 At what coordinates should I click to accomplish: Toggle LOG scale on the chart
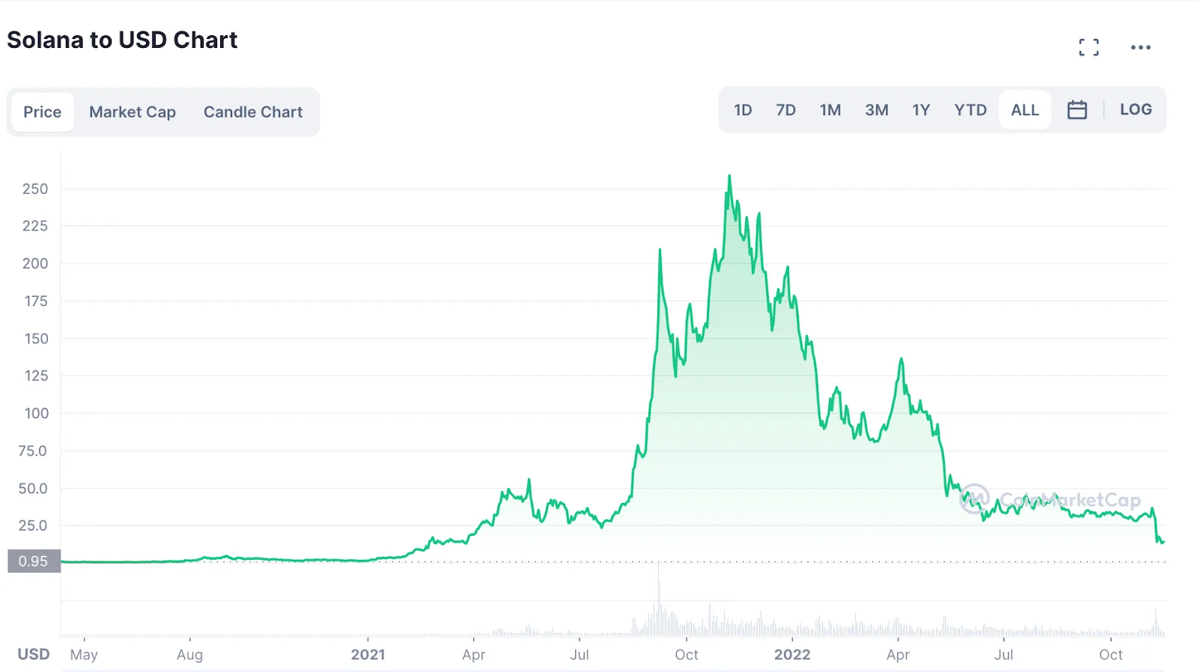tap(1135, 110)
